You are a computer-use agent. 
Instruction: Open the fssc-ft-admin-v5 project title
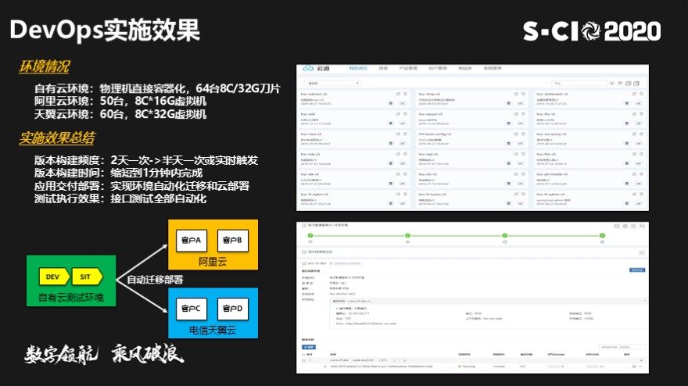(550, 195)
